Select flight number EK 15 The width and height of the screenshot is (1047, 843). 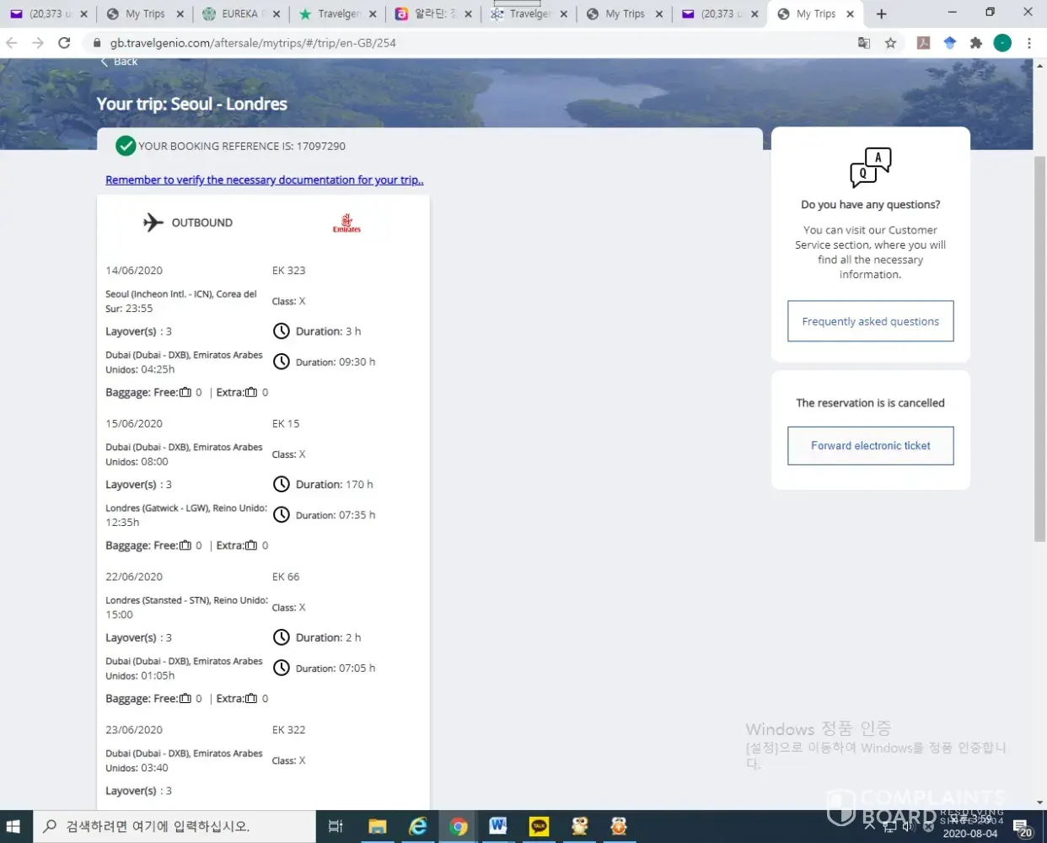pos(285,424)
